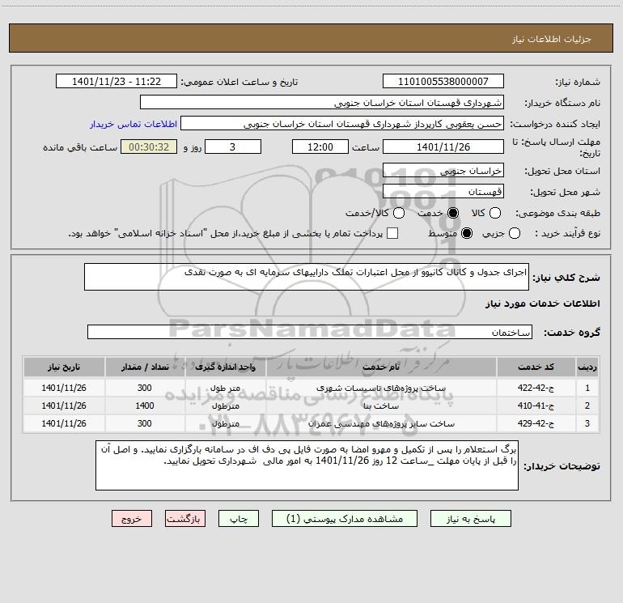Select the کالا/خدمت radio button
The width and height of the screenshot is (623, 603).
point(399,213)
